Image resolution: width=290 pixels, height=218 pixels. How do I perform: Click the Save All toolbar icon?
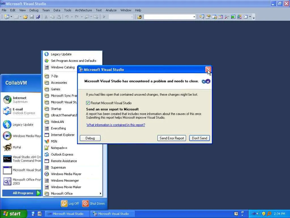click(x=38, y=17)
